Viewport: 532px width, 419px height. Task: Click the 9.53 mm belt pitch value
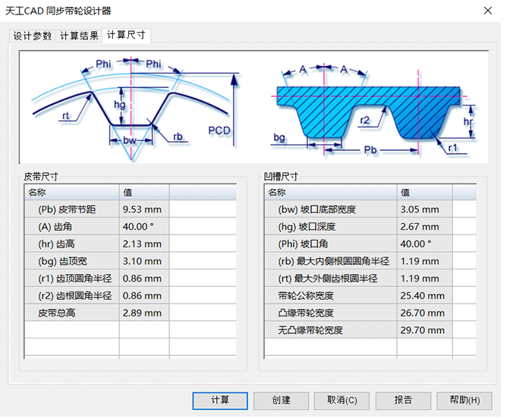pyautogui.click(x=143, y=209)
